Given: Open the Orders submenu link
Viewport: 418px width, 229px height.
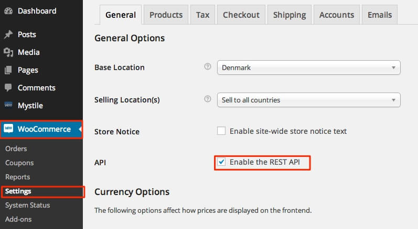Looking at the screenshot, I should [x=16, y=148].
